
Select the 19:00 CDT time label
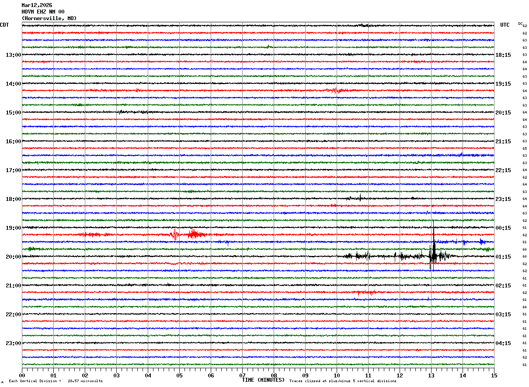pos(14,228)
